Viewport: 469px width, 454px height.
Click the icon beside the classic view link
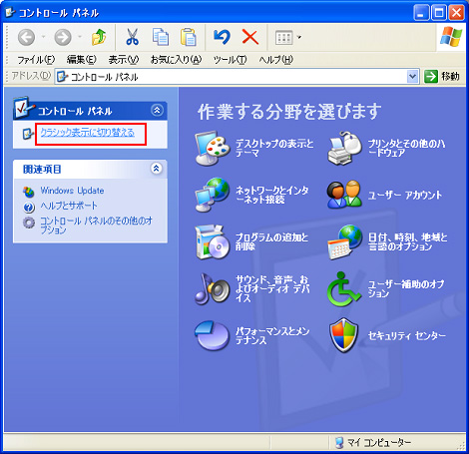click(x=28, y=134)
